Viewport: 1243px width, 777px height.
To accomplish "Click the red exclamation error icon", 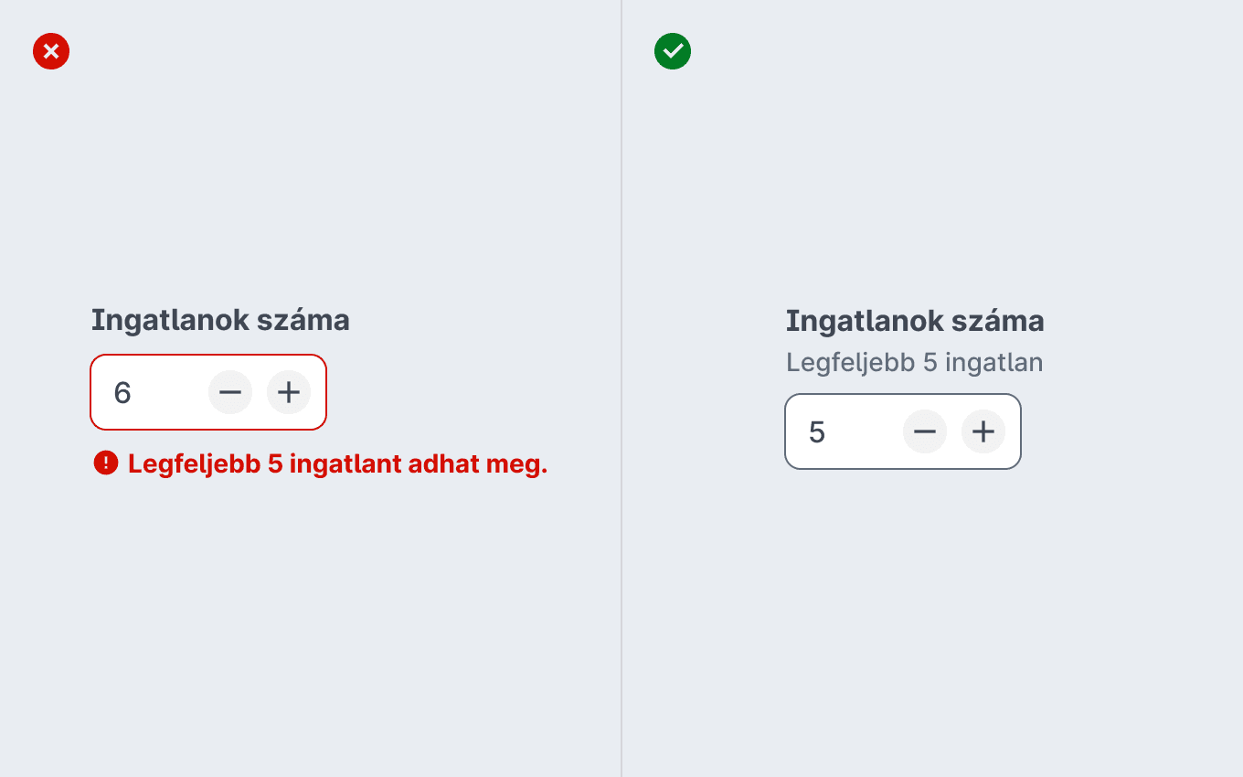I will click(106, 463).
